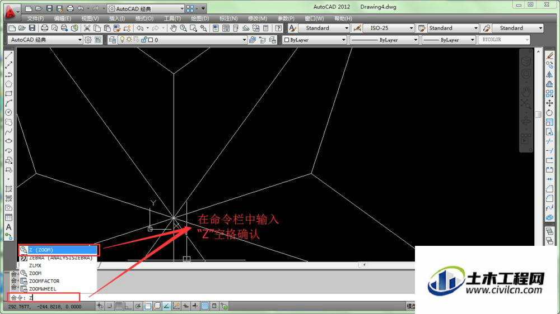Image resolution: width=560 pixels, height=314 pixels.
Task: Open the 绘图(D) menu
Action: pos(200,18)
